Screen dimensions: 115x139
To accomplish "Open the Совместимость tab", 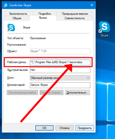I will click(75, 18).
